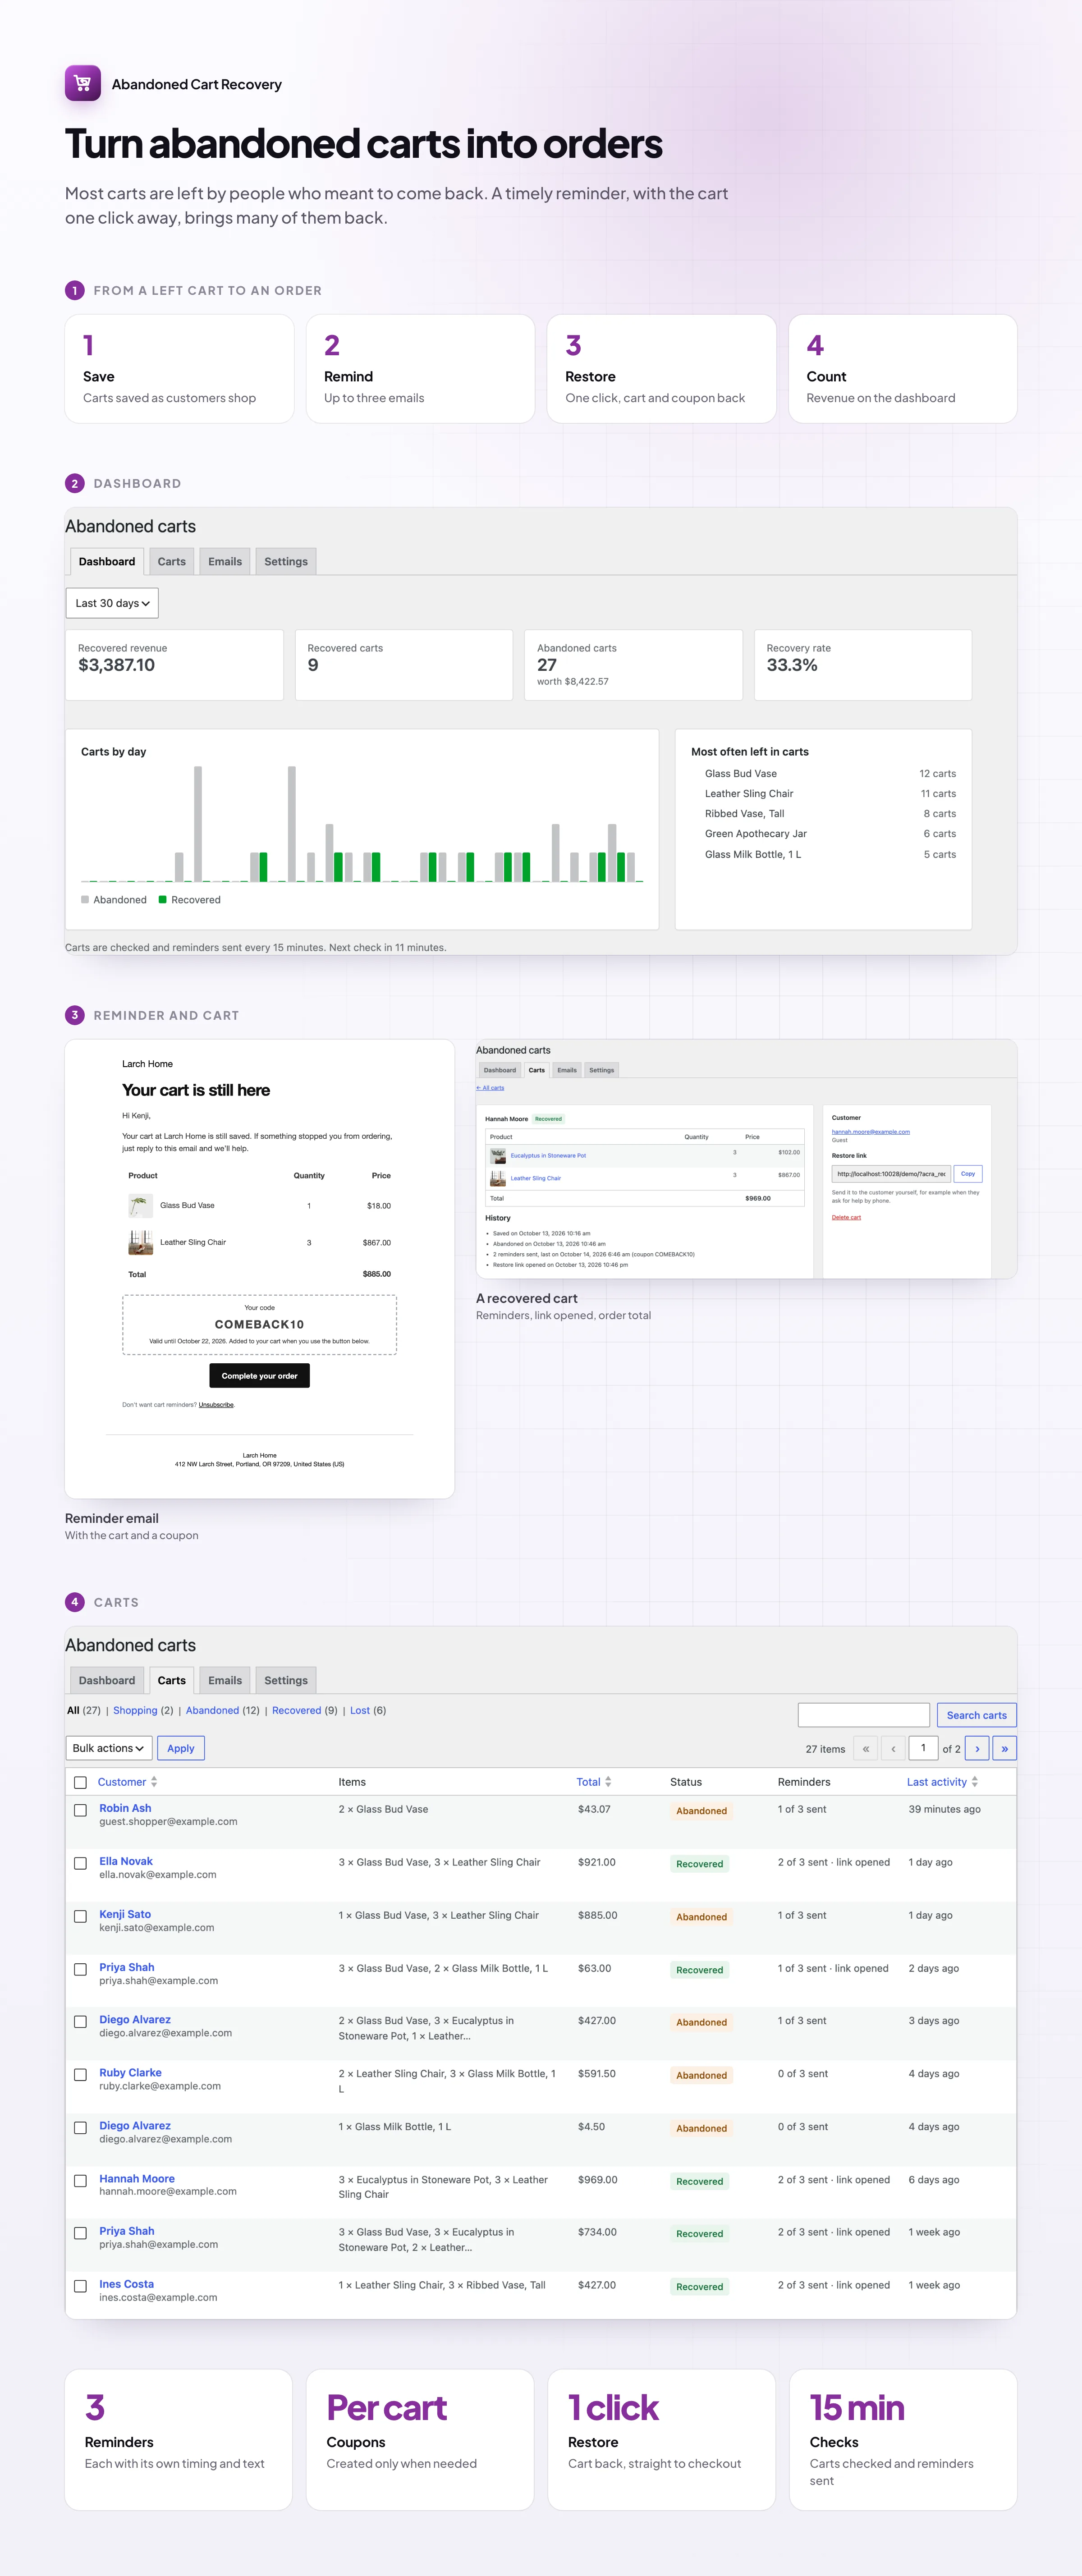Open the Last 30 days dropdown
The height and width of the screenshot is (2576, 1082).
(x=112, y=603)
